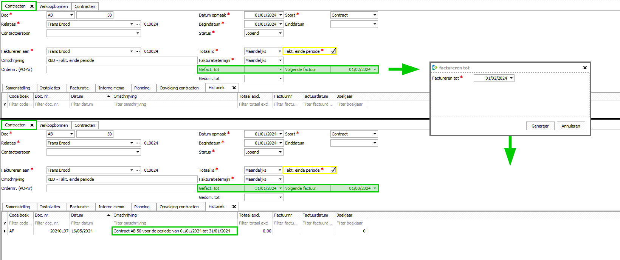Viewport: 620px width, 260px height.
Task: Click Genereer in the factureren tot dialog
Action: pyautogui.click(x=540, y=126)
